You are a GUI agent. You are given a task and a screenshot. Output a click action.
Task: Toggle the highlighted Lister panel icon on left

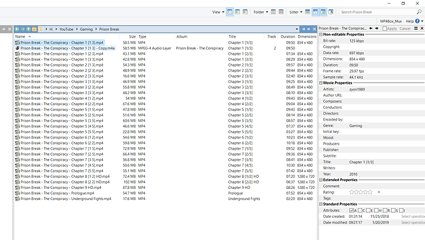[315, 12]
